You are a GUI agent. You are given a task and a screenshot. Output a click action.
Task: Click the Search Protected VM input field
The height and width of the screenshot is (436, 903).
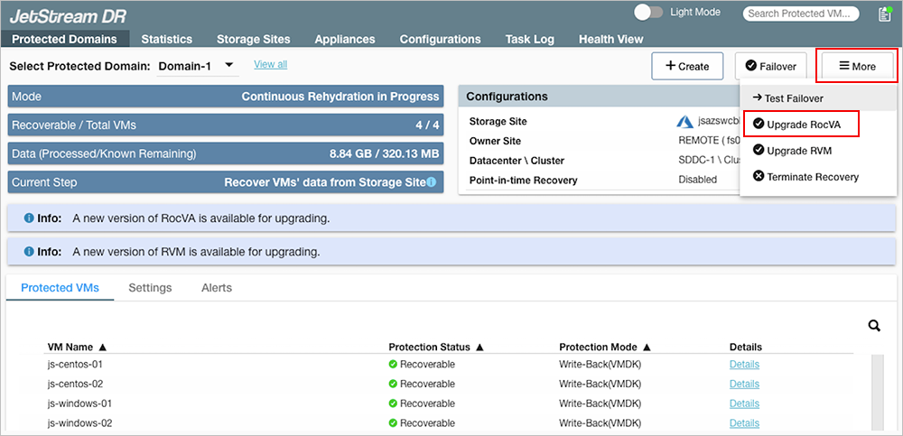tap(797, 14)
